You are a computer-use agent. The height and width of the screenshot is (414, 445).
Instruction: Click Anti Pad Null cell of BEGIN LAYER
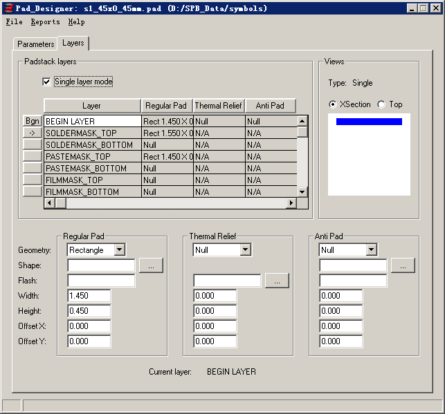(271, 121)
